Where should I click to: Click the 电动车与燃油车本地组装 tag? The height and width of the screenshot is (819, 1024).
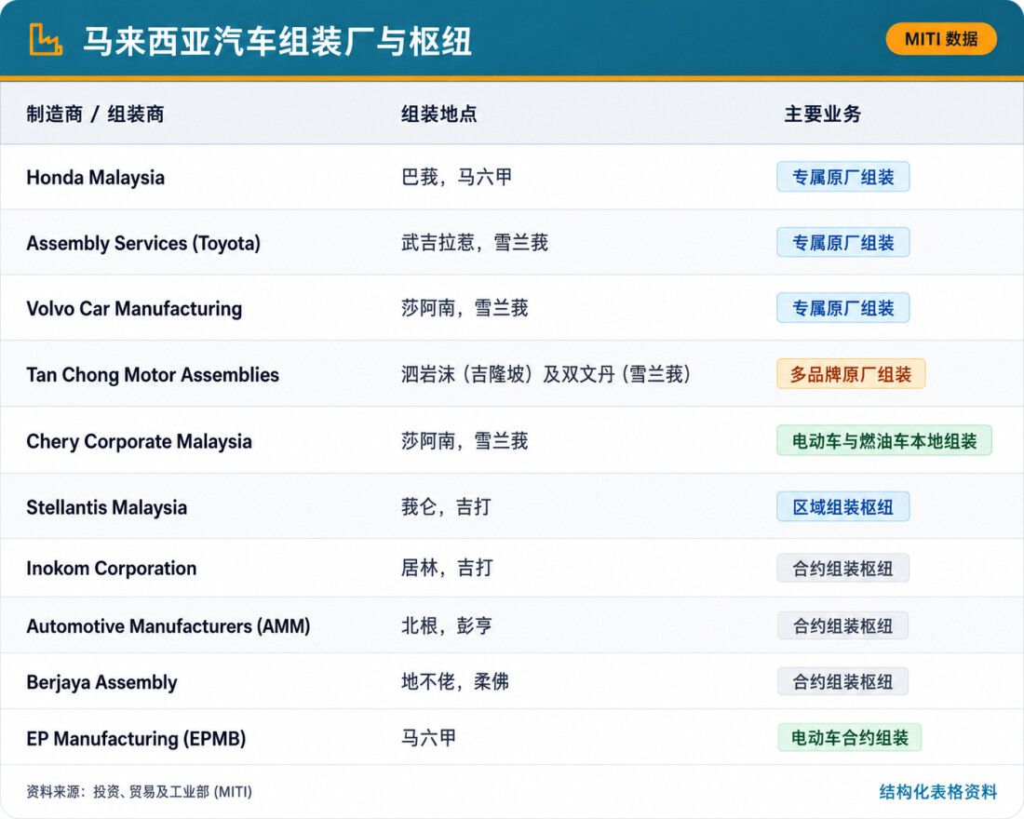point(884,441)
